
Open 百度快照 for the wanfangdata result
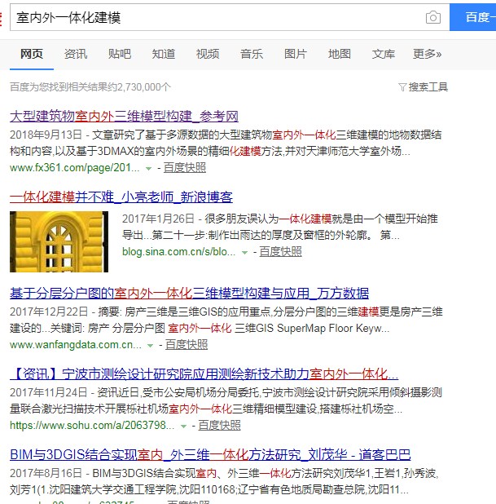point(187,345)
